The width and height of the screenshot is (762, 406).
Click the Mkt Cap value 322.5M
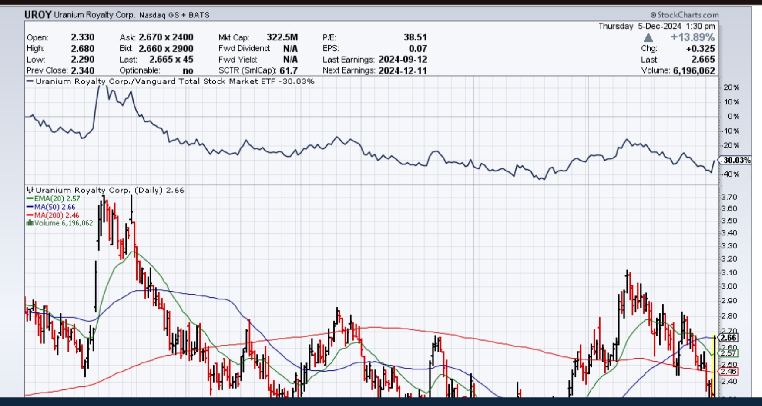coord(282,37)
